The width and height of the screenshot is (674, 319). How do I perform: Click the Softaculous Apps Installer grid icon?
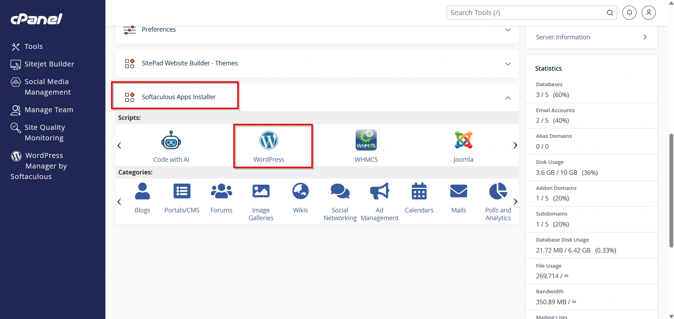[x=130, y=97]
